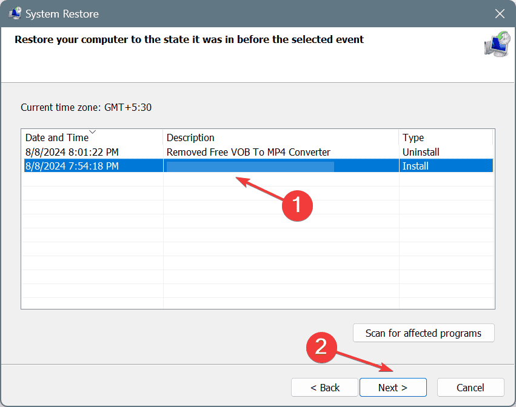Viewport: 516px width, 407px height.
Task: Click the Restore your computer heading text
Action: coord(189,40)
